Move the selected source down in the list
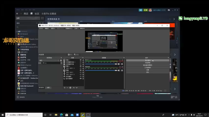The width and height of the screenshot is (209, 117). [77, 88]
